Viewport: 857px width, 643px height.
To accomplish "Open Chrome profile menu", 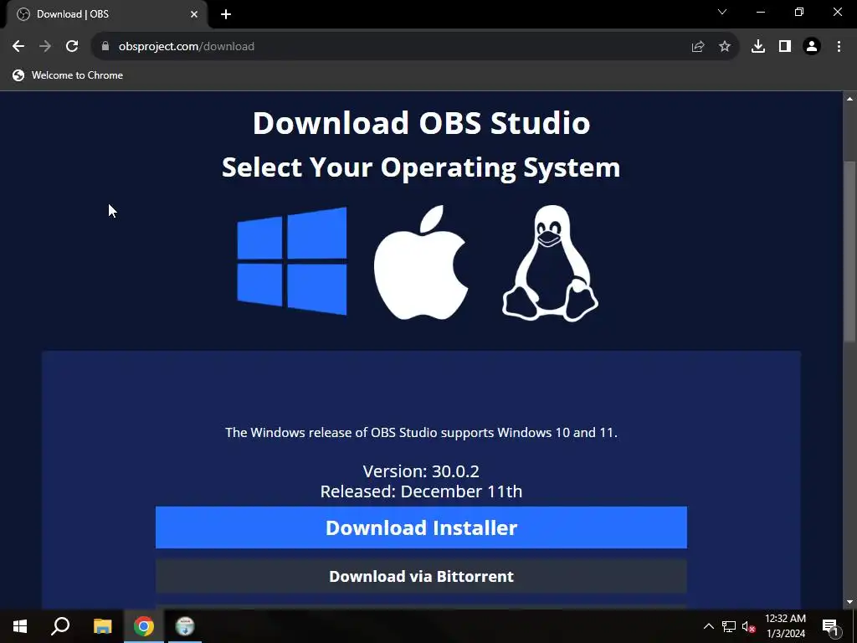I will click(x=812, y=47).
